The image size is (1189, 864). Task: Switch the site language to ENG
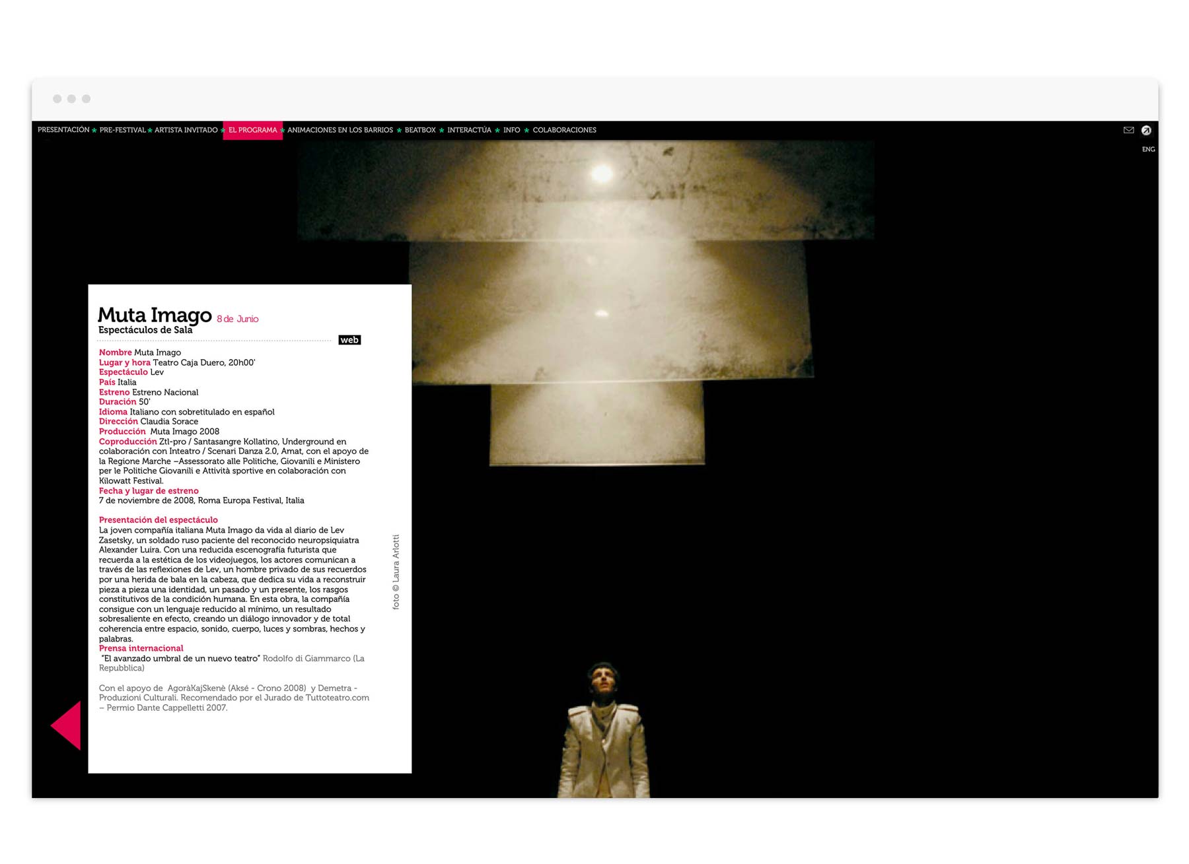click(1148, 149)
